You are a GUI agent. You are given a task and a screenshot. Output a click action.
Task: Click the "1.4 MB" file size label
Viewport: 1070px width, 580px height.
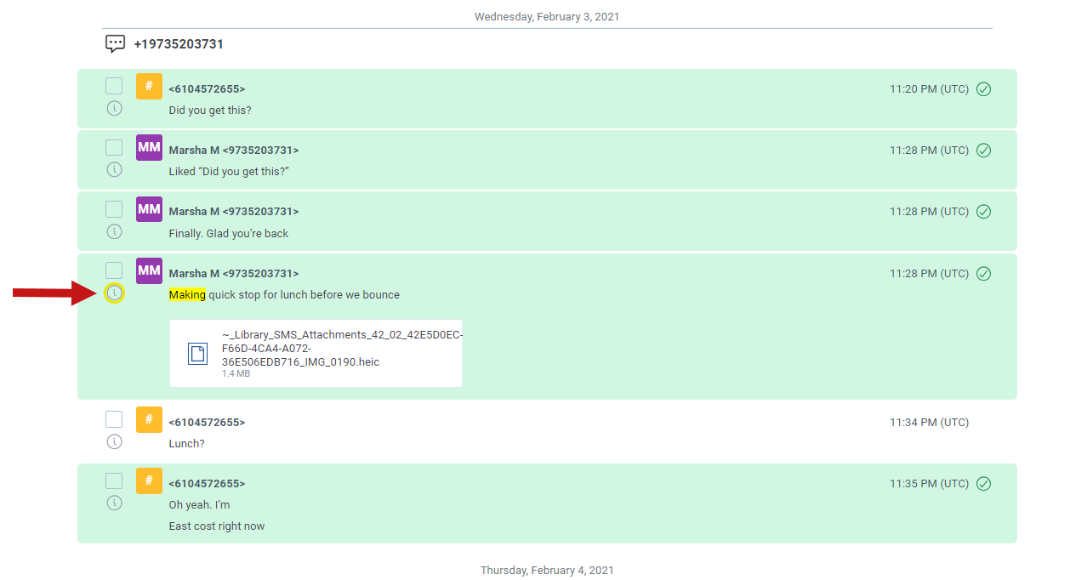236,373
